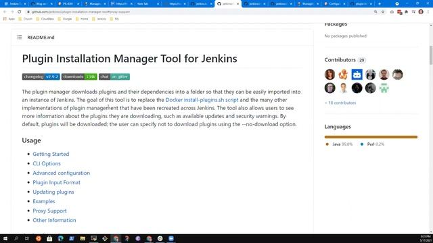Viewport: 433px width, 243px height.
Task: Click the downloads 134k badge
Action: click(x=79, y=76)
